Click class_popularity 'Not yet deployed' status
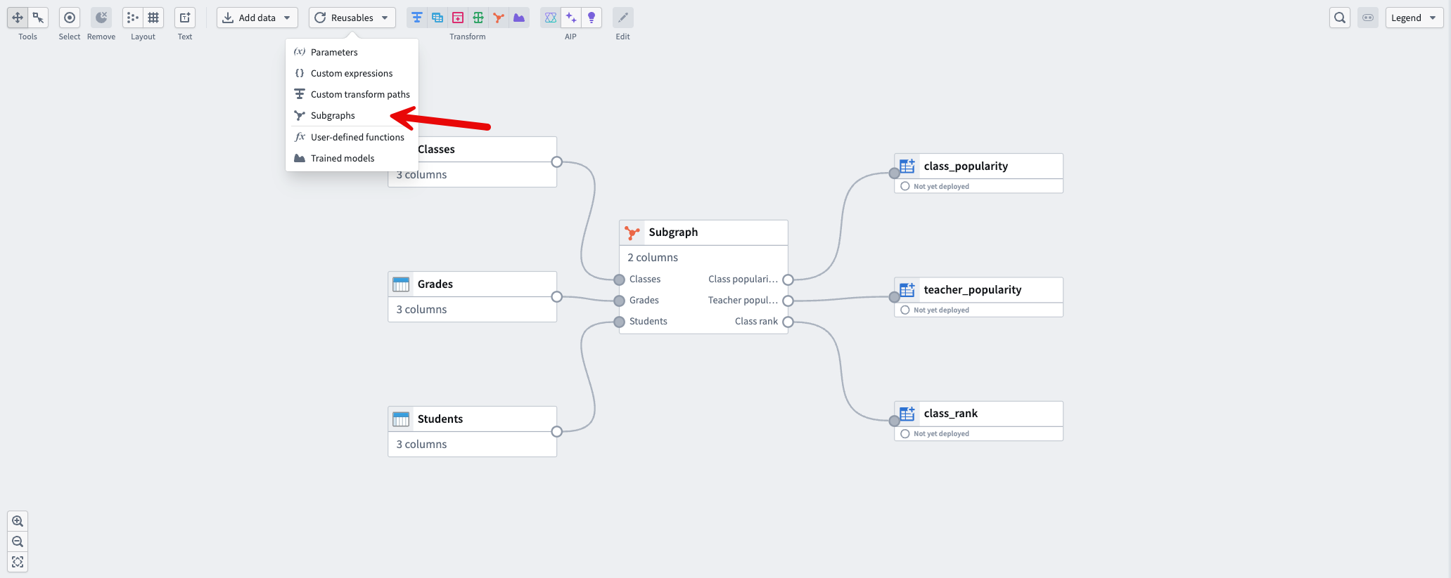1451x578 pixels. point(941,186)
